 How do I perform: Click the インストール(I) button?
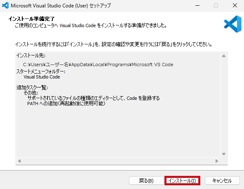[182, 181]
